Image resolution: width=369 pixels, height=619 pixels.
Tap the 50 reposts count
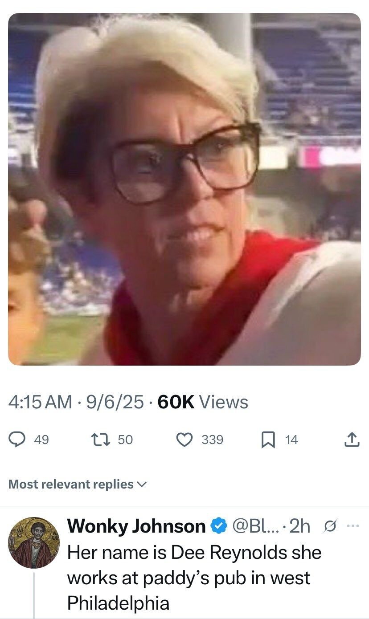pos(125,440)
